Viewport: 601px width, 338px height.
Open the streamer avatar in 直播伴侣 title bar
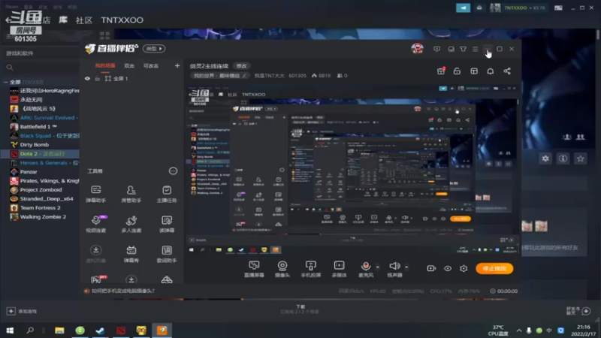[417, 49]
